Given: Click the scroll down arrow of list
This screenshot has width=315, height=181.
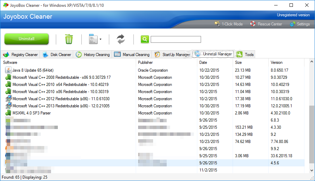Looking at the screenshot, I should point(312,170).
